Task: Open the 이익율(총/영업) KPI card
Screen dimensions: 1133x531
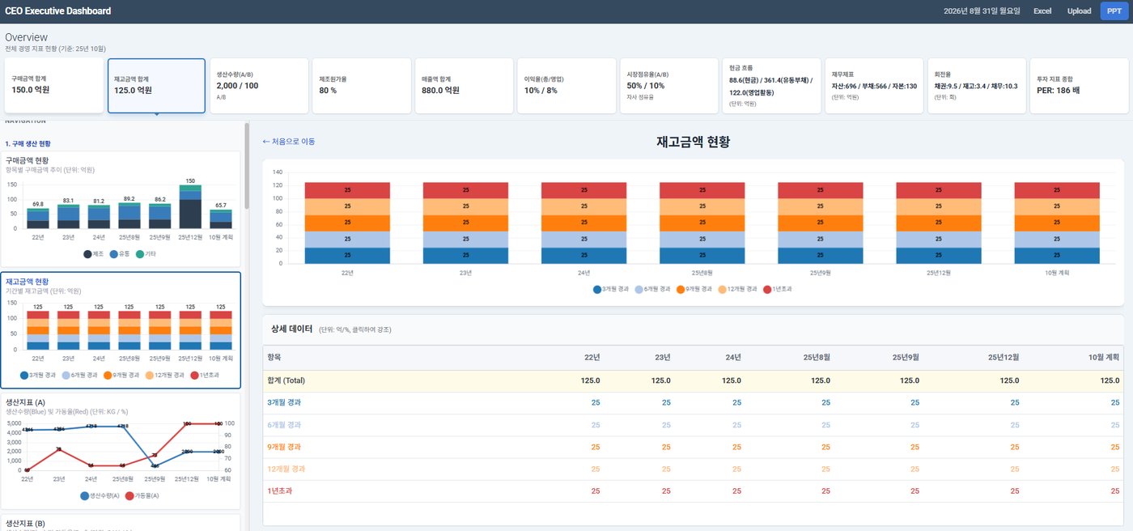Action: [566, 86]
